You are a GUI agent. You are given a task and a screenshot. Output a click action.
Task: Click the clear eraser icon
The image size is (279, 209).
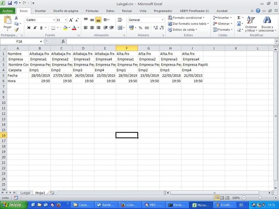click(239, 30)
